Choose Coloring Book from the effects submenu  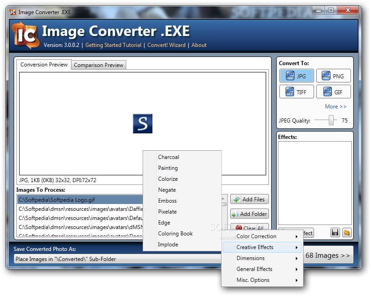click(x=182, y=234)
